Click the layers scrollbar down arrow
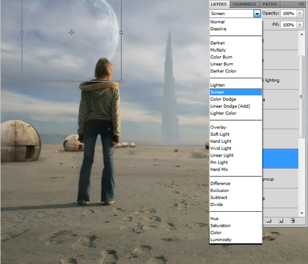 (x=302, y=213)
